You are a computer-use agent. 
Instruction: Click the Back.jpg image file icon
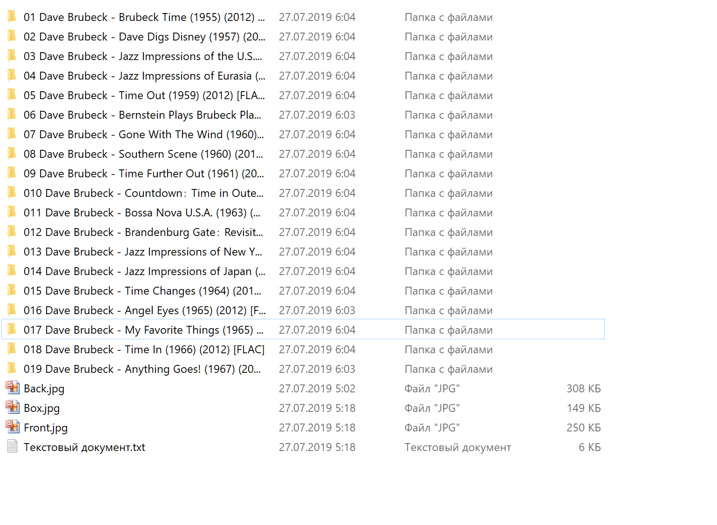click(x=13, y=388)
